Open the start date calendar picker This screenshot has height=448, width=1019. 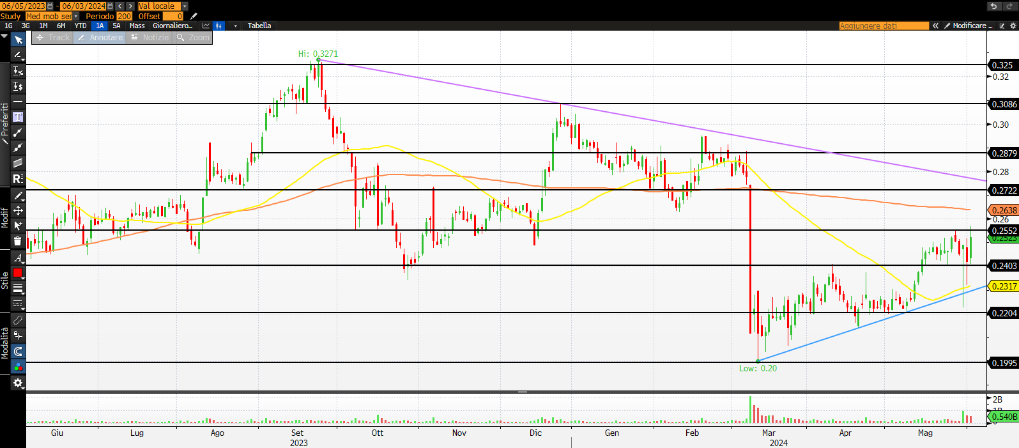pyautogui.click(x=50, y=6)
